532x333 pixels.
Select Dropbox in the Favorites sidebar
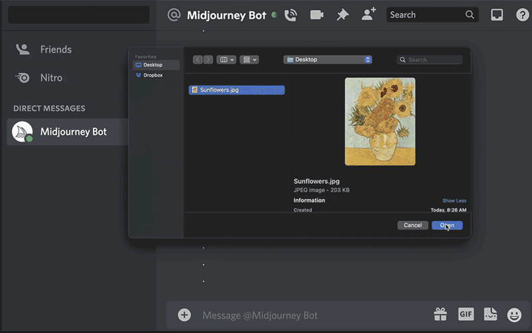pyautogui.click(x=153, y=75)
